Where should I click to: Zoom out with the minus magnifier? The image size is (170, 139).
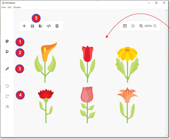click(x=141, y=26)
